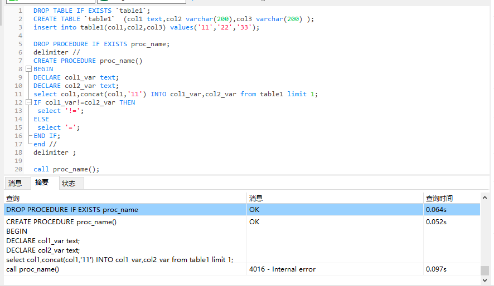
Task: Click the OK message of the DROP PROCEDURE row
Action: point(254,210)
